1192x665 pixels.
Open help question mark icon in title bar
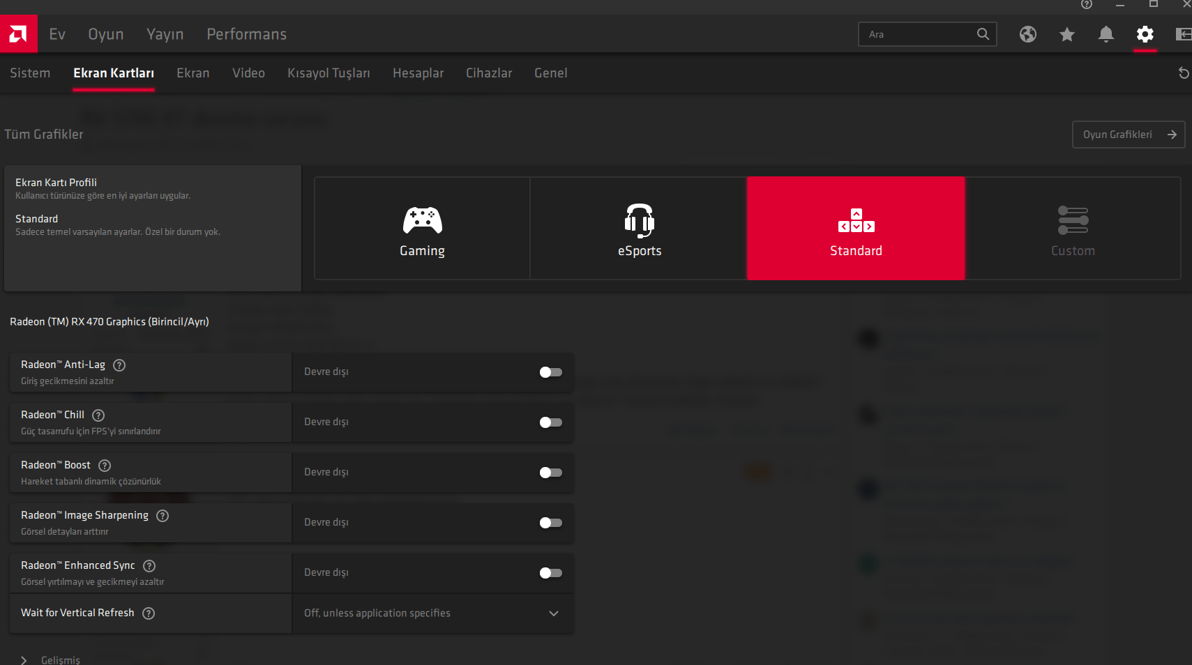(x=1087, y=4)
